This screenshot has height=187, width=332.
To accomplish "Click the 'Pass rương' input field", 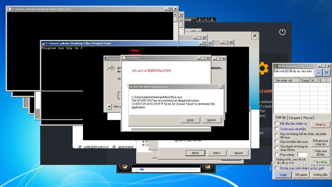I will pyautogui.click(x=302, y=155).
